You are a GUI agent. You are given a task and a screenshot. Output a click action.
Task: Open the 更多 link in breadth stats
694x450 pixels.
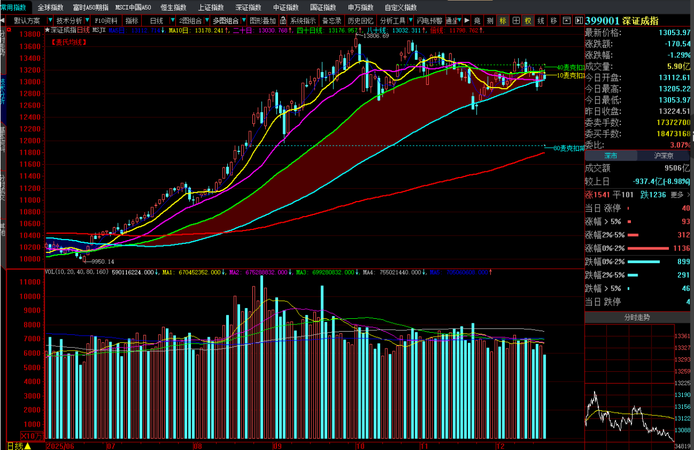point(680,195)
